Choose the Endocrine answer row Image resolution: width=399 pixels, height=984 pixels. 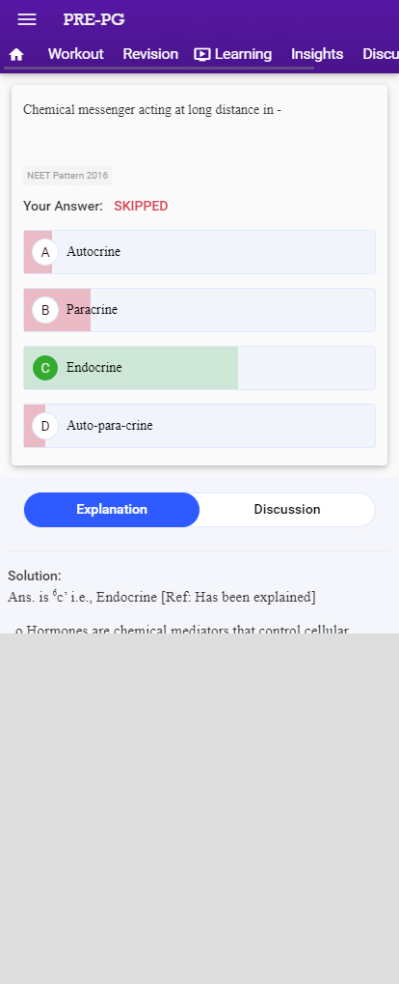[x=199, y=368]
